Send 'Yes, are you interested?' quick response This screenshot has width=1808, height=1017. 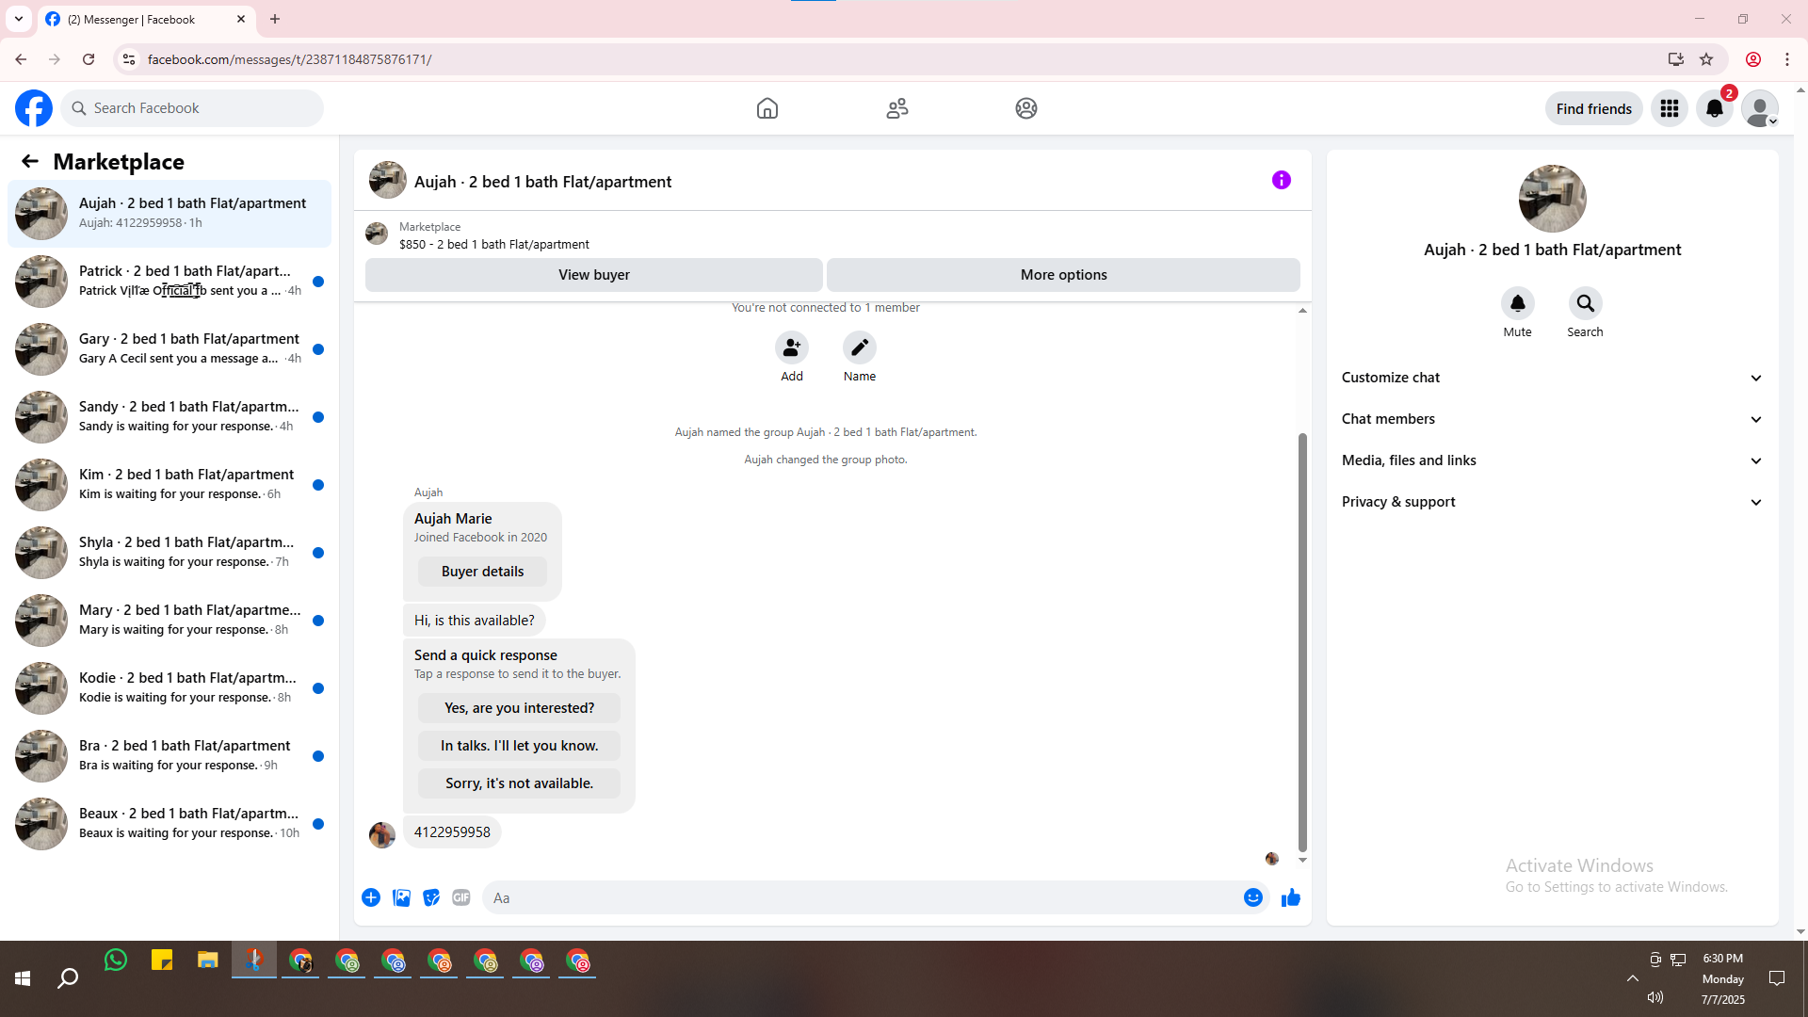tap(519, 708)
